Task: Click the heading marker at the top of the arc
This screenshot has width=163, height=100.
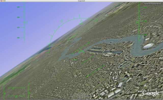Action: (80, 17)
